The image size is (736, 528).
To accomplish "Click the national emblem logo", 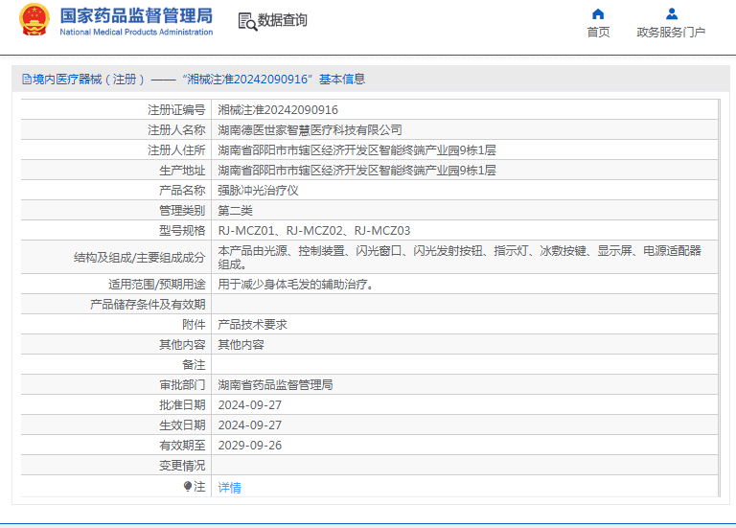I will coord(34,20).
